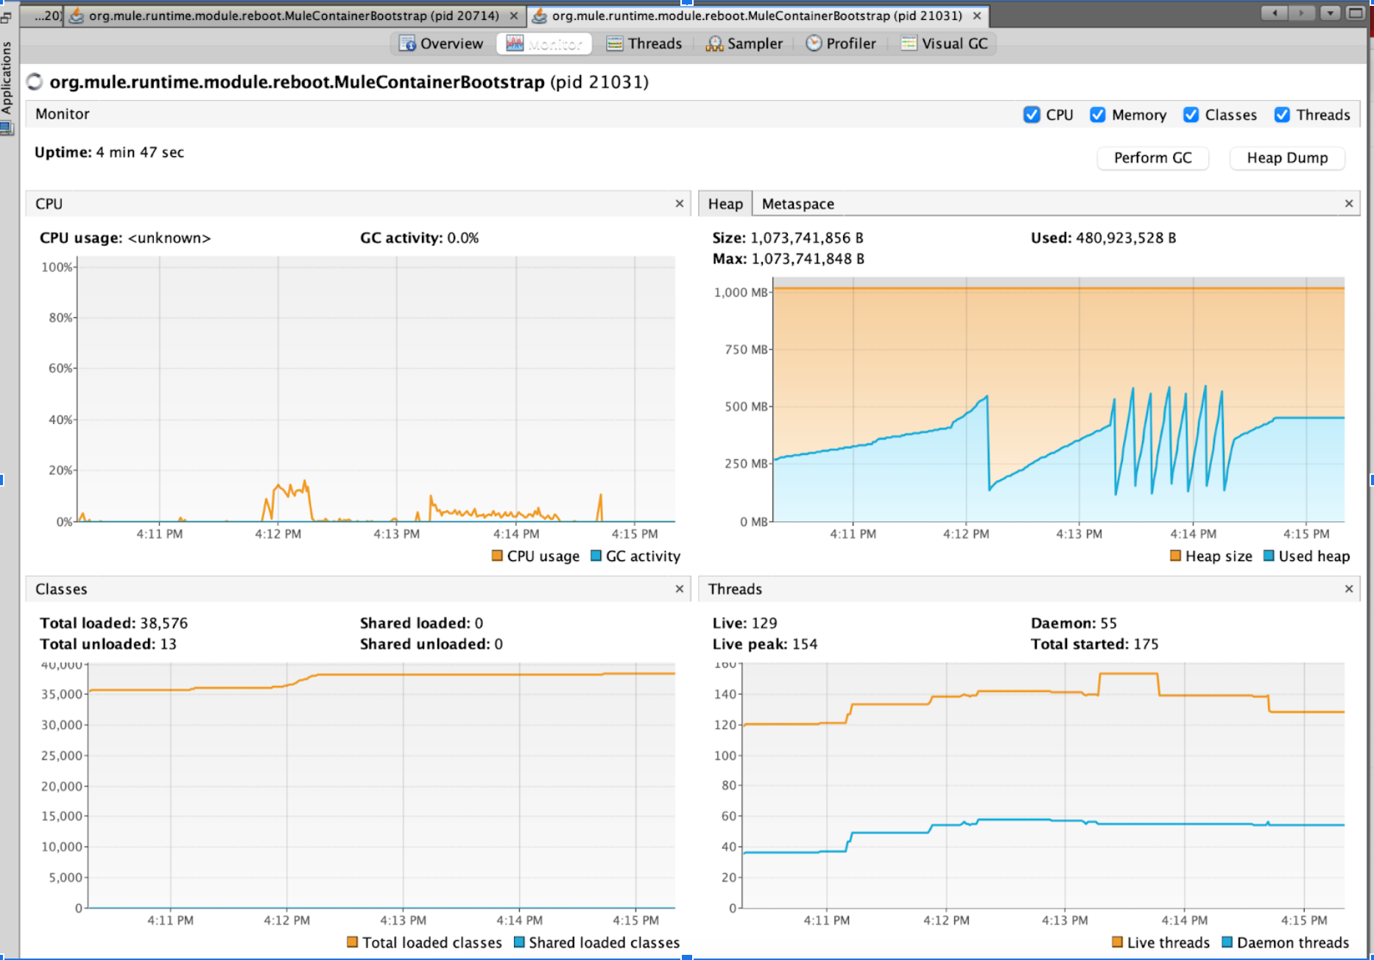Click the Profiler clock icon
1374x960 pixels.
click(x=813, y=43)
